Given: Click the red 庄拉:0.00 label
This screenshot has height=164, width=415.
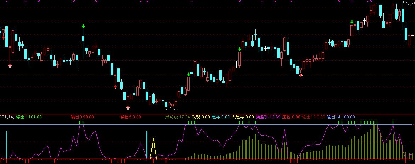Looking at the screenshot, I should tap(291, 117).
